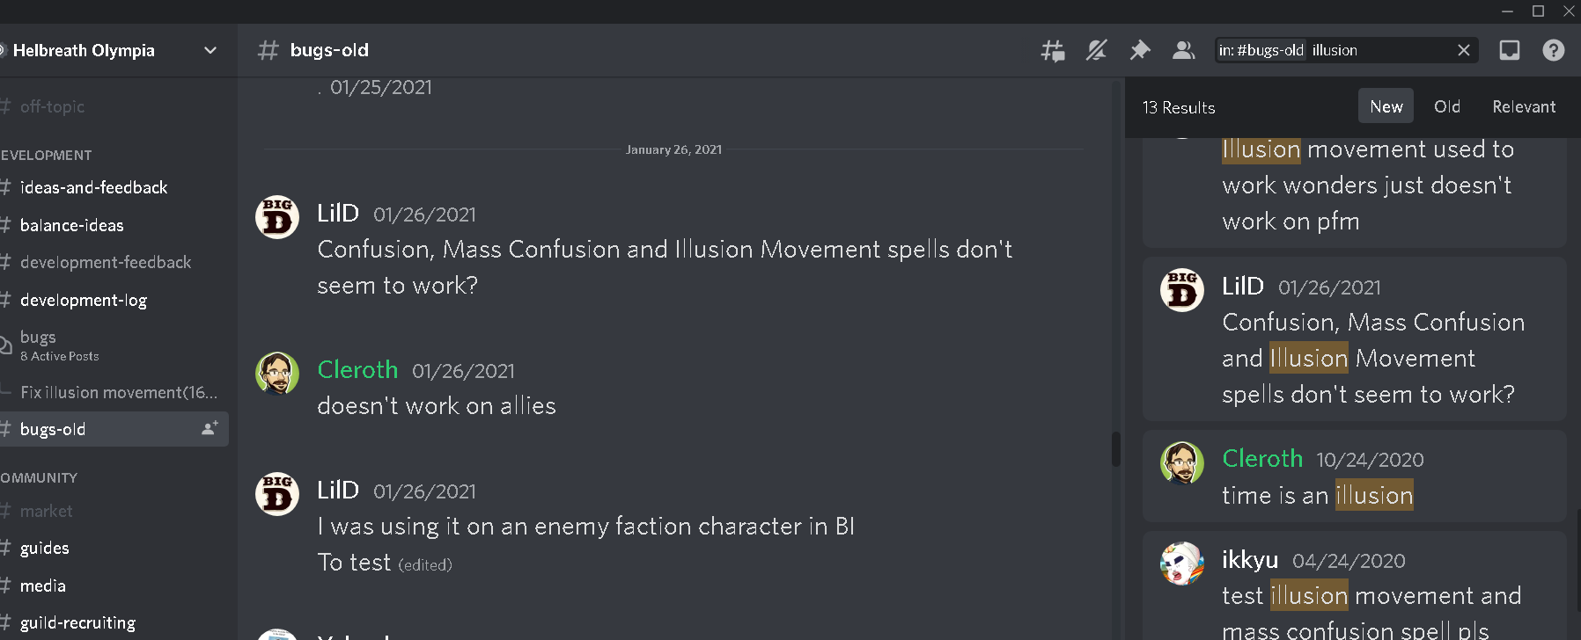This screenshot has width=1581, height=640.
Task: Expand Helbreath Olympia server menu
Action: coord(210,51)
